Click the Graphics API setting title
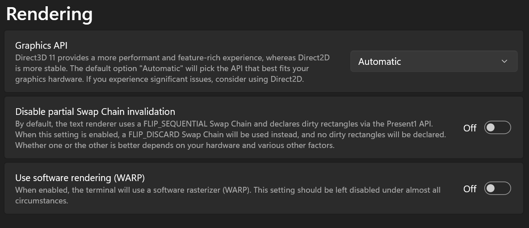This screenshot has width=529, height=228. (x=42, y=45)
